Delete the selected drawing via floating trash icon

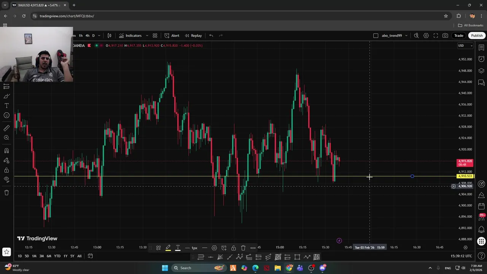pos(243,248)
